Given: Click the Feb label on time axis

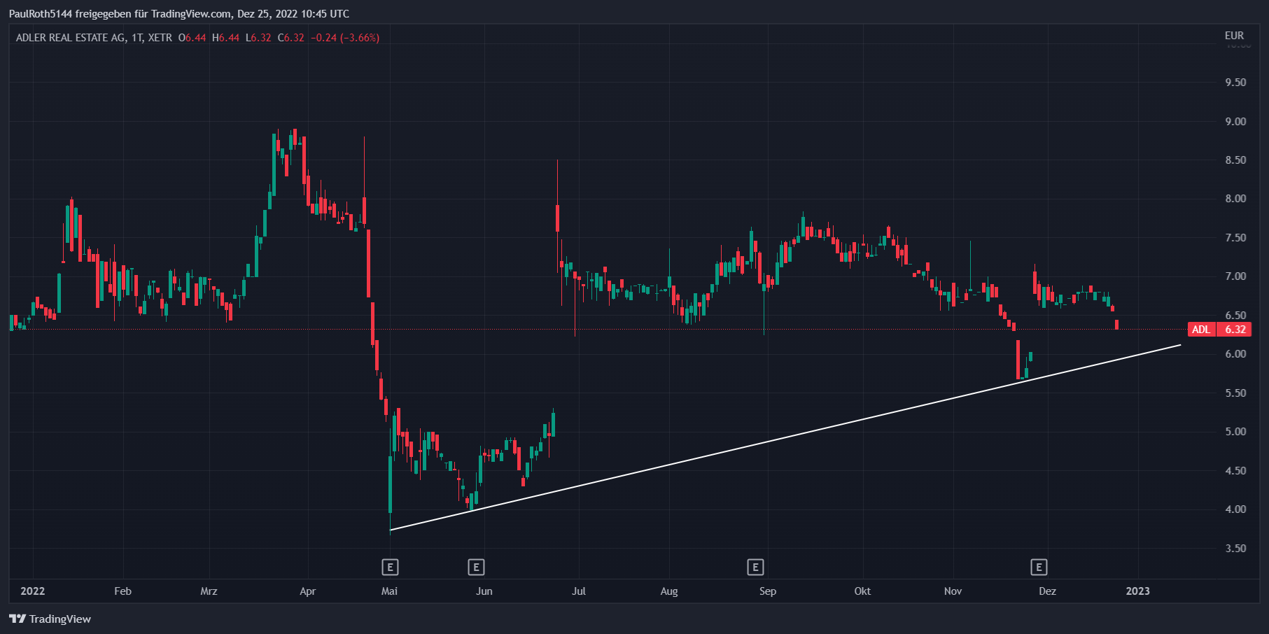Looking at the screenshot, I should pyautogui.click(x=123, y=591).
